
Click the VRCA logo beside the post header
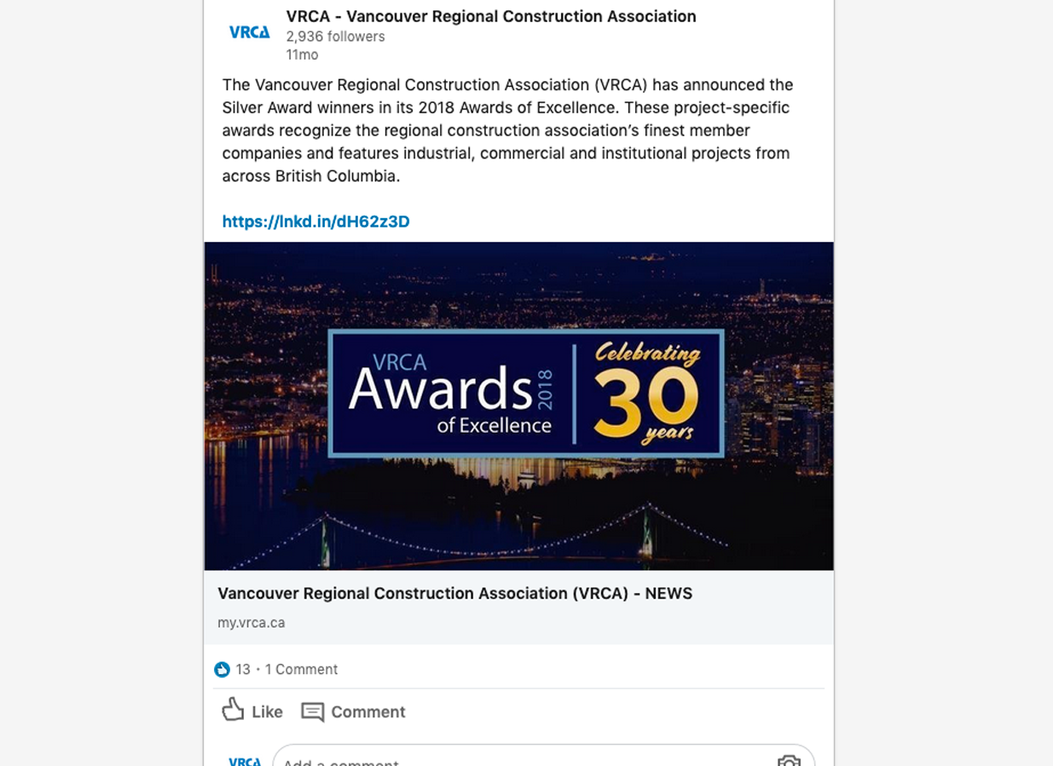249,32
